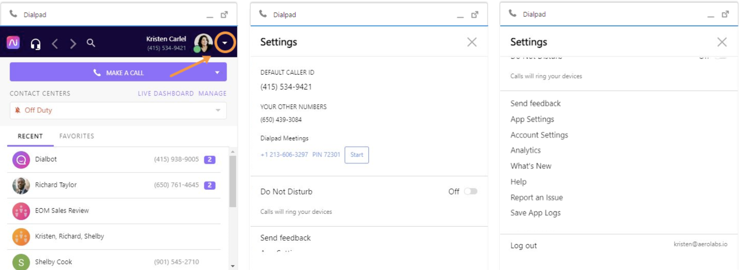Select the Recent tab

30,136
